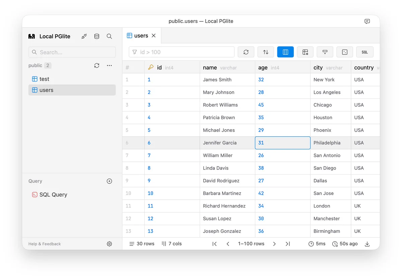Select age cell 38 for Linda Davis

(283, 168)
